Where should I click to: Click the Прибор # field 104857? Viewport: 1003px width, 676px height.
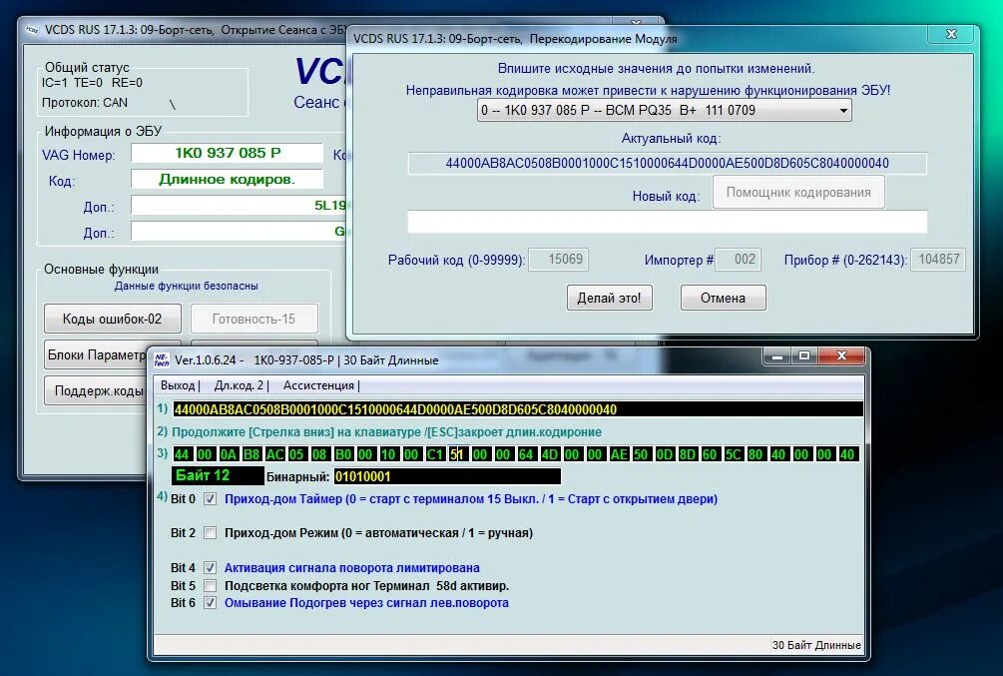(938, 260)
